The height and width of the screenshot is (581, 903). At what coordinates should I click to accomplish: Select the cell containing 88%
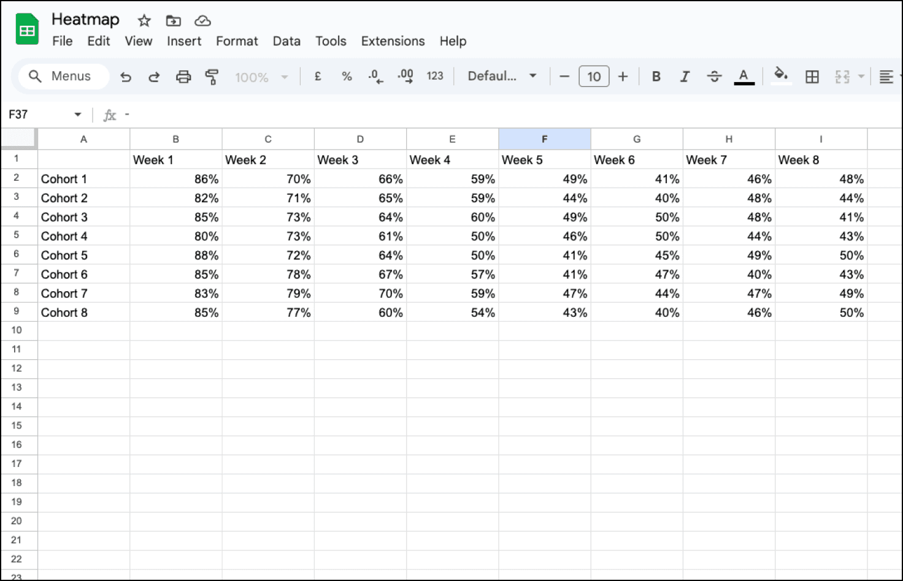point(176,256)
